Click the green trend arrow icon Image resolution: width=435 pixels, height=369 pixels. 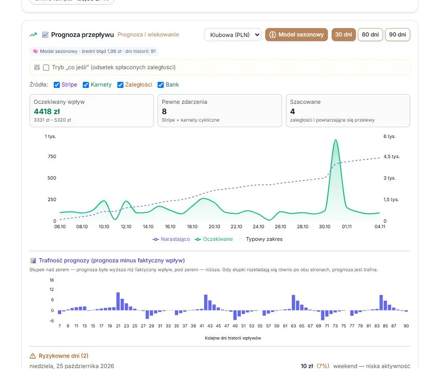click(33, 35)
